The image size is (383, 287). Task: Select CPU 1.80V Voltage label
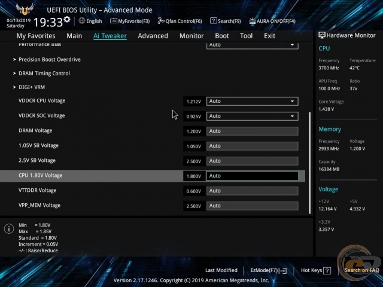40,175
